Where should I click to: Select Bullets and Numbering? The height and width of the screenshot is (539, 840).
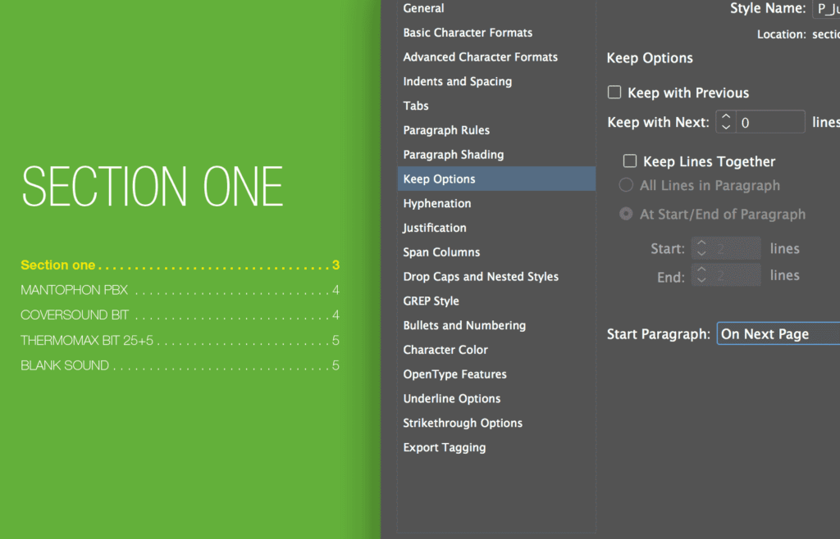(x=464, y=325)
